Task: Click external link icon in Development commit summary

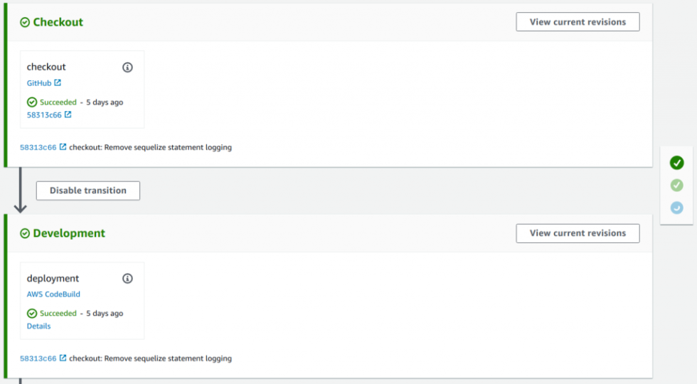Action: (63, 358)
